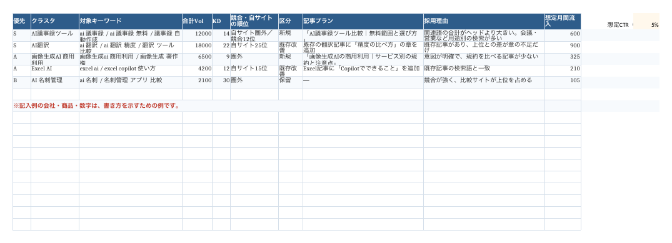This screenshot has width=672, height=243.
Task: Select reason cell 関連語の合計がヘッドより大きい
Action: (x=484, y=36)
